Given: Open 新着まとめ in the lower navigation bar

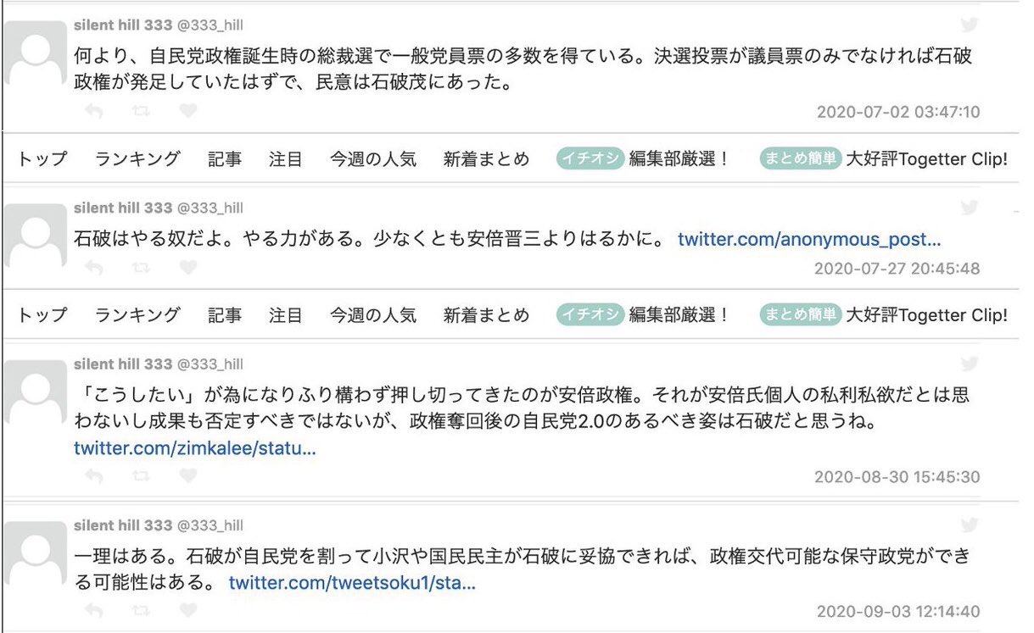Looking at the screenshot, I should click(486, 315).
